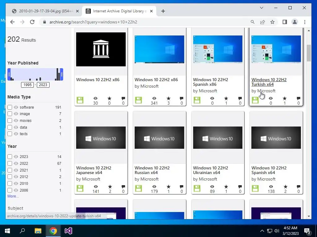This screenshot has height=237, width=317.
Task: Check the 2023 year filter
Action: (10, 156)
